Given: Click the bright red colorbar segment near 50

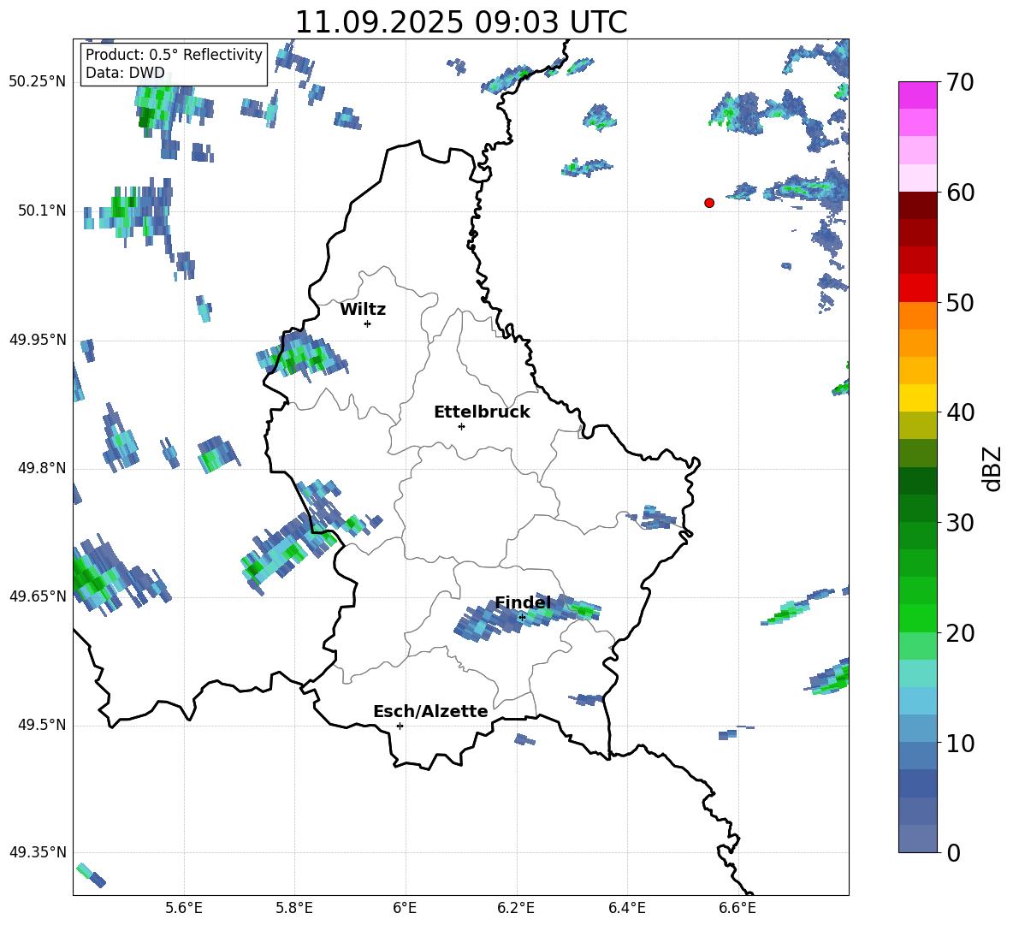Looking at the screenshot, I should tap(917, 288).
